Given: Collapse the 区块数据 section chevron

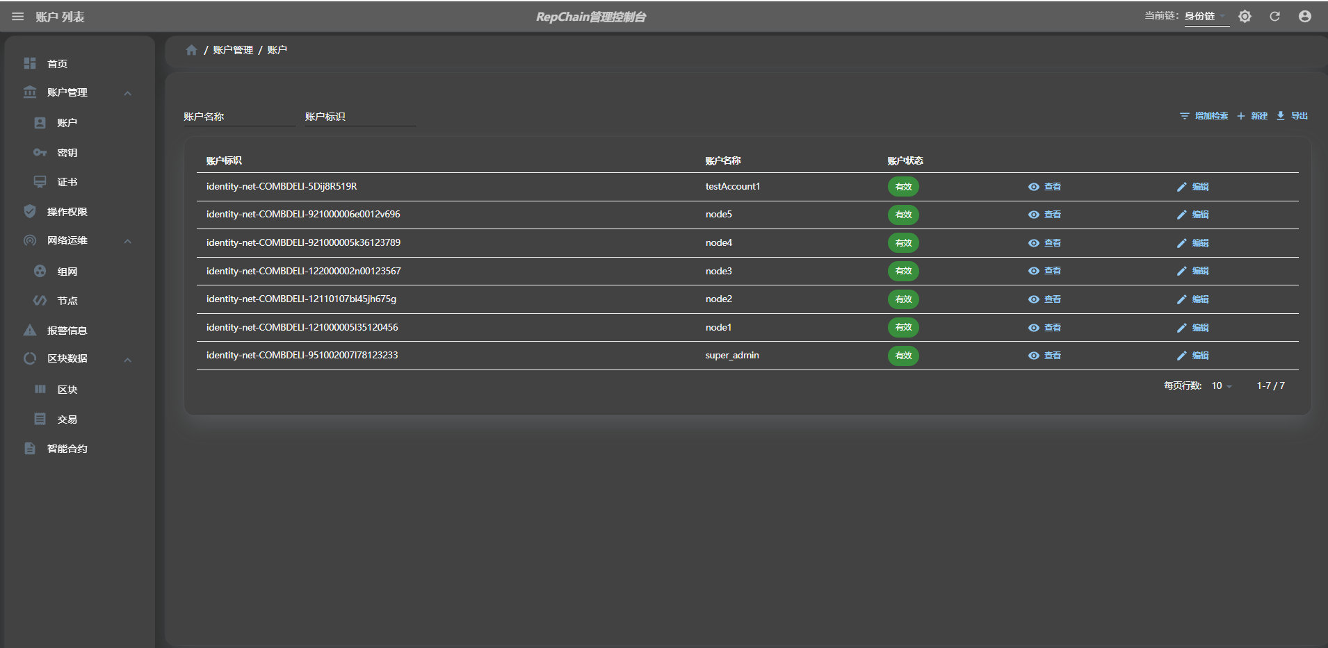Looking at the screenshot, I should [x=128, y=360].
